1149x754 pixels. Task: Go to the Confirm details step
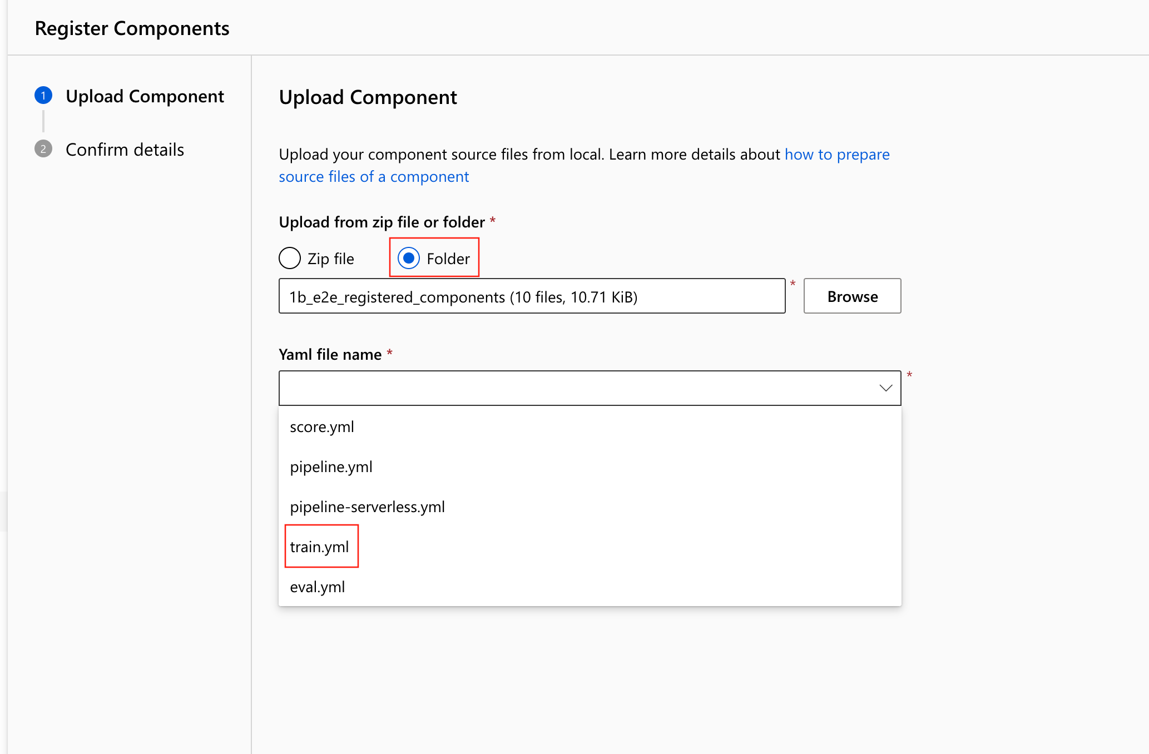click(x=125, y=150)
